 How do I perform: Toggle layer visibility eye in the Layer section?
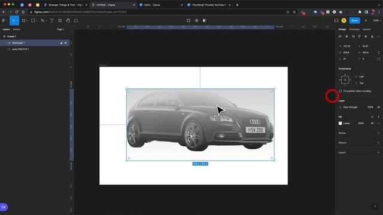(379, 107)
